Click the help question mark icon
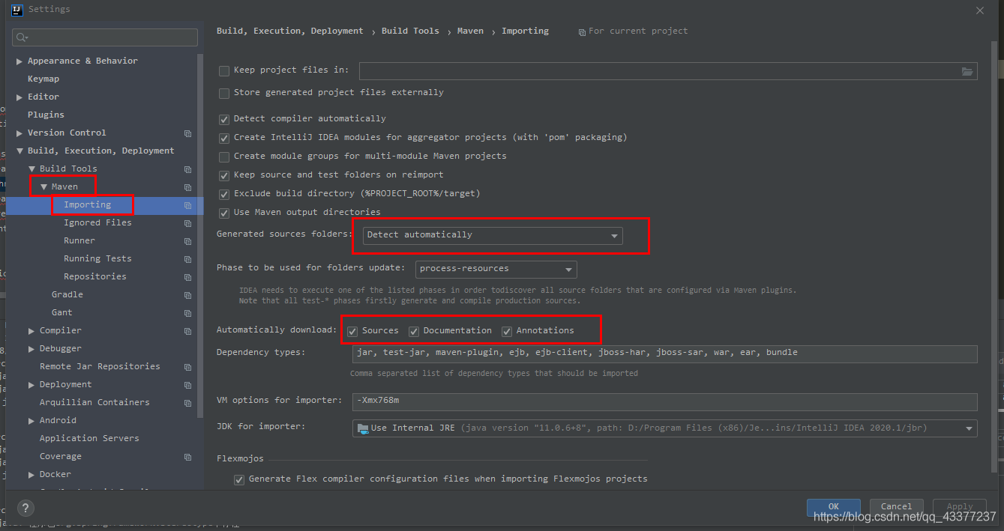Screen dimensions: 1004x531 [25, 508]
